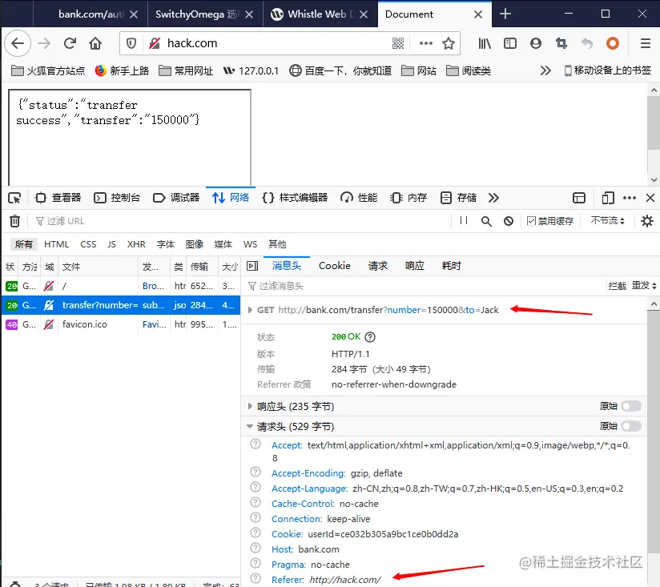660x587 pixels.
Task: Show the QR code icon in address bar
Action: (x=398, y=43)
